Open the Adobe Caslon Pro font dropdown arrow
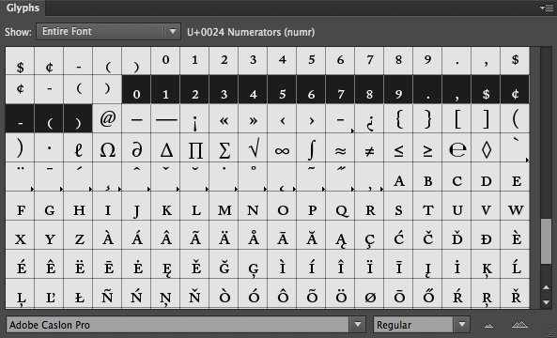 (357, 325)
